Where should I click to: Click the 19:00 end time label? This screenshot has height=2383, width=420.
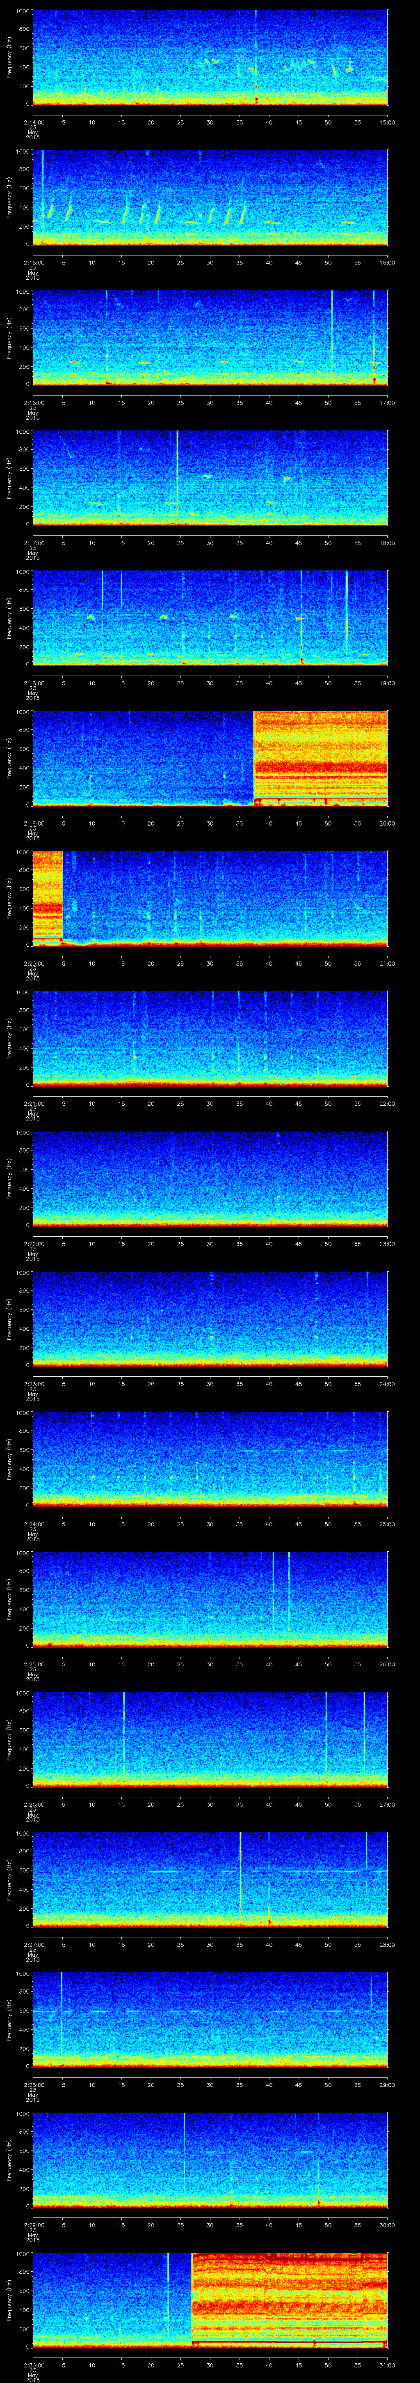click(388, 683)
